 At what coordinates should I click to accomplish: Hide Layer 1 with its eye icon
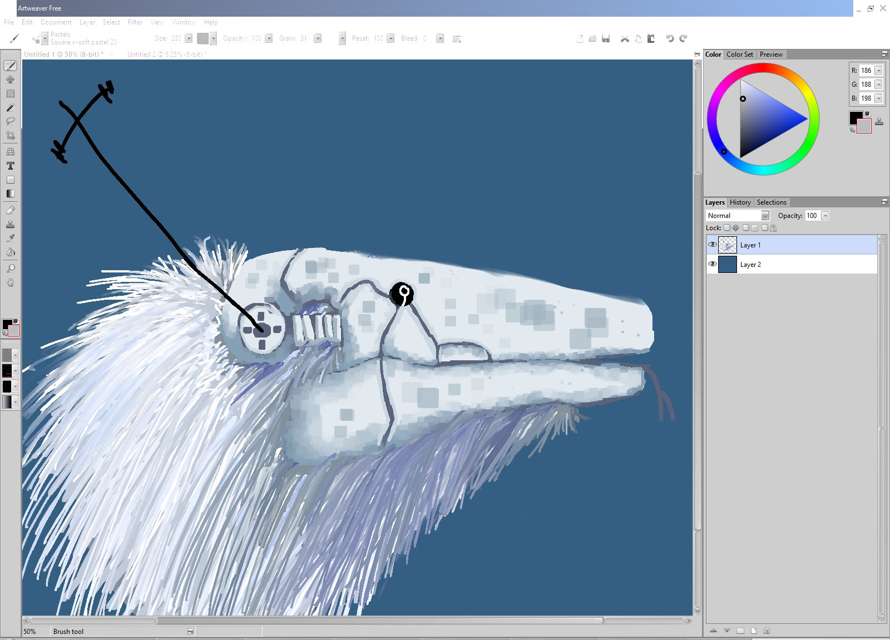point(712,245)
